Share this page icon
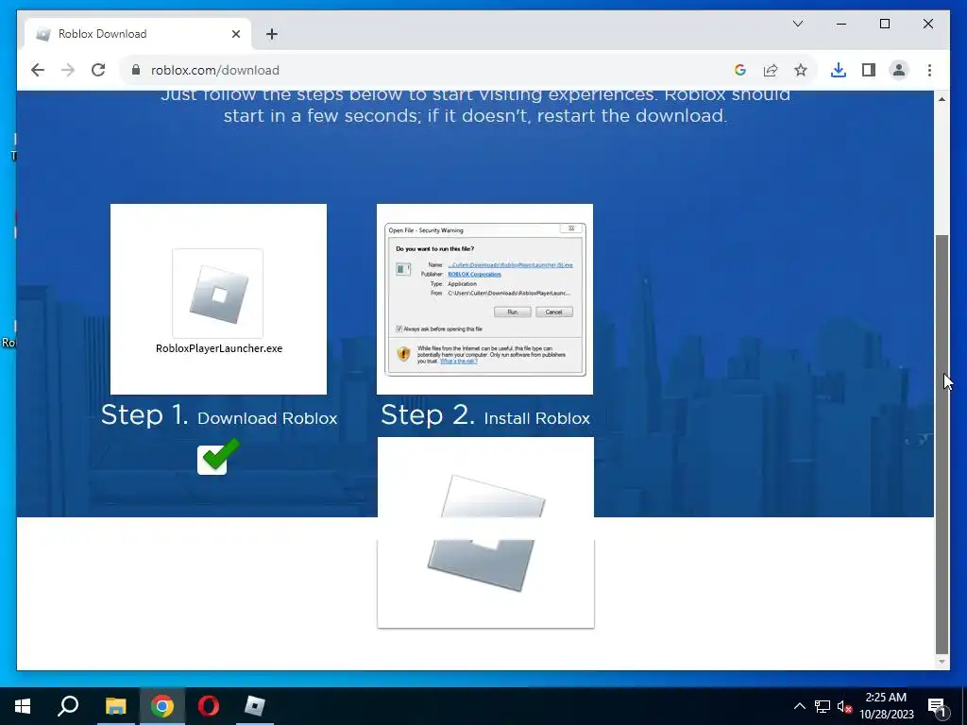967x725 pixels. pyautogui.click(x=771, y=70)
